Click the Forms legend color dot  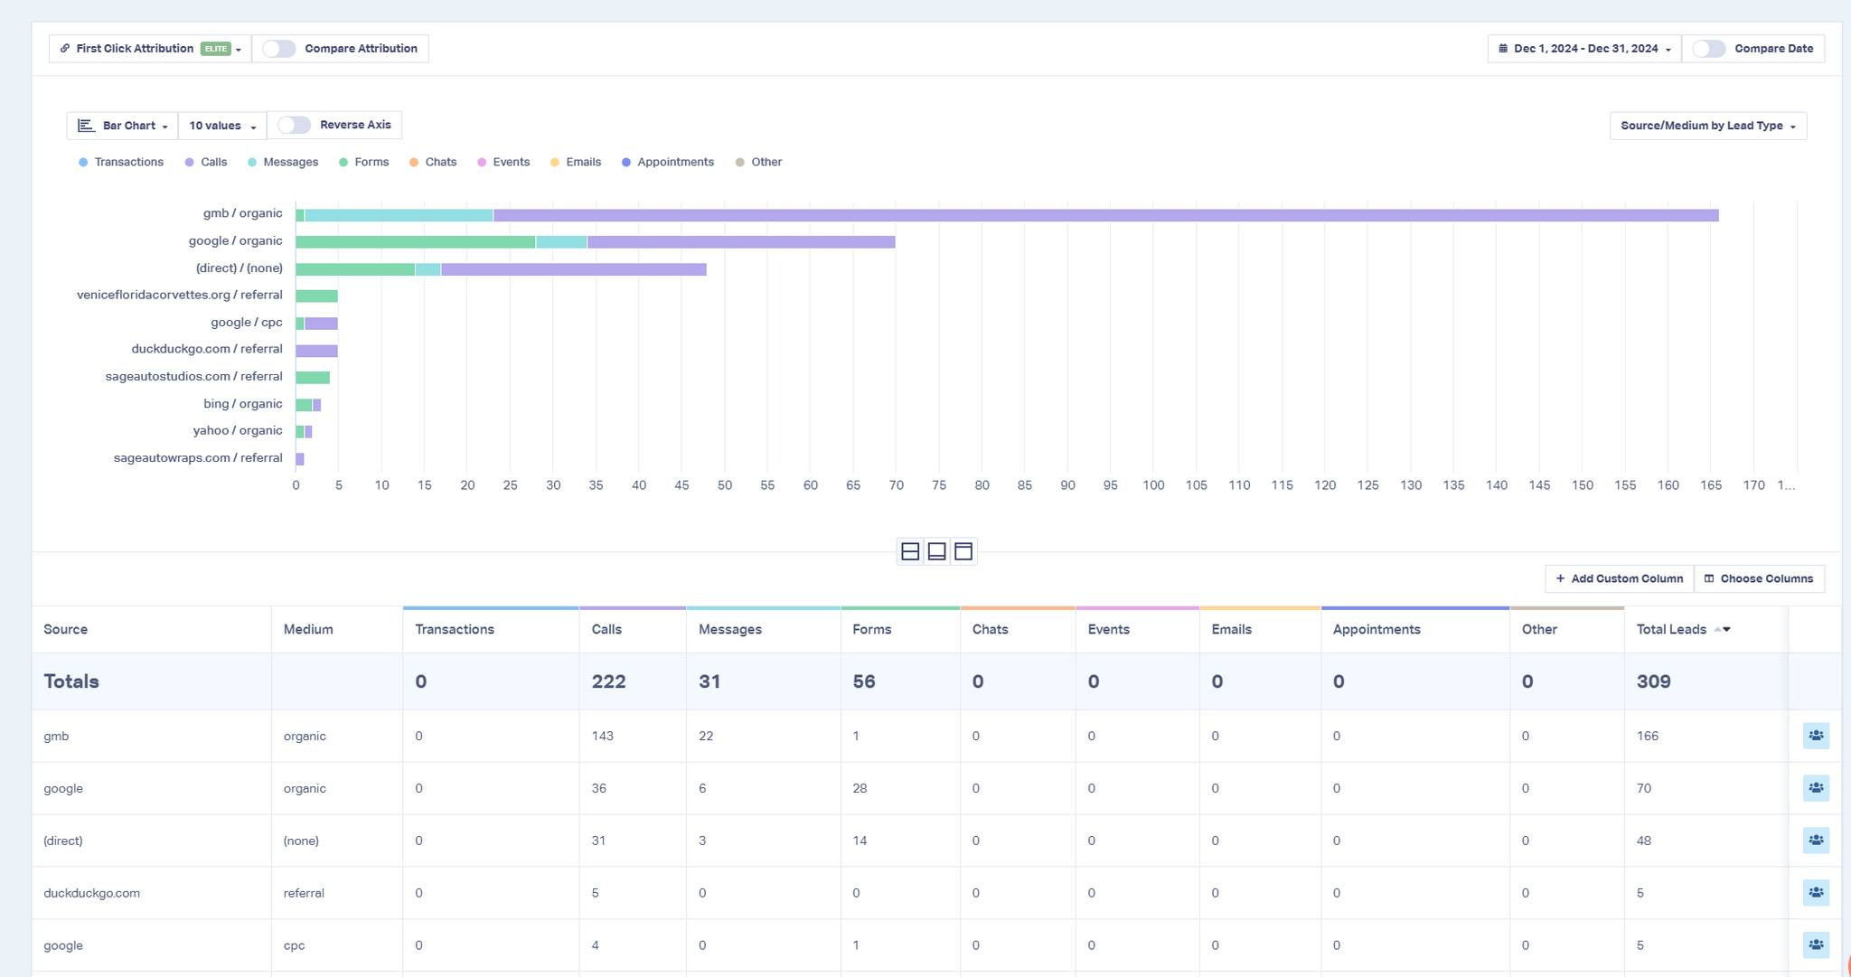[343, 163]
